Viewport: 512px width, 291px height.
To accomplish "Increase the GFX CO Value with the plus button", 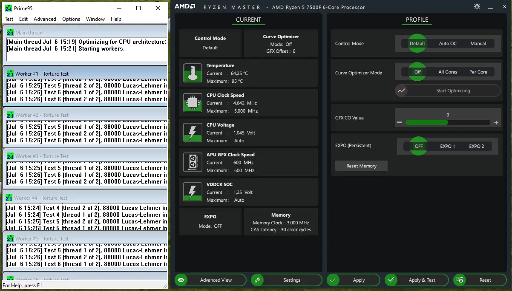I will pyautogui.click(x=496, y=122).
